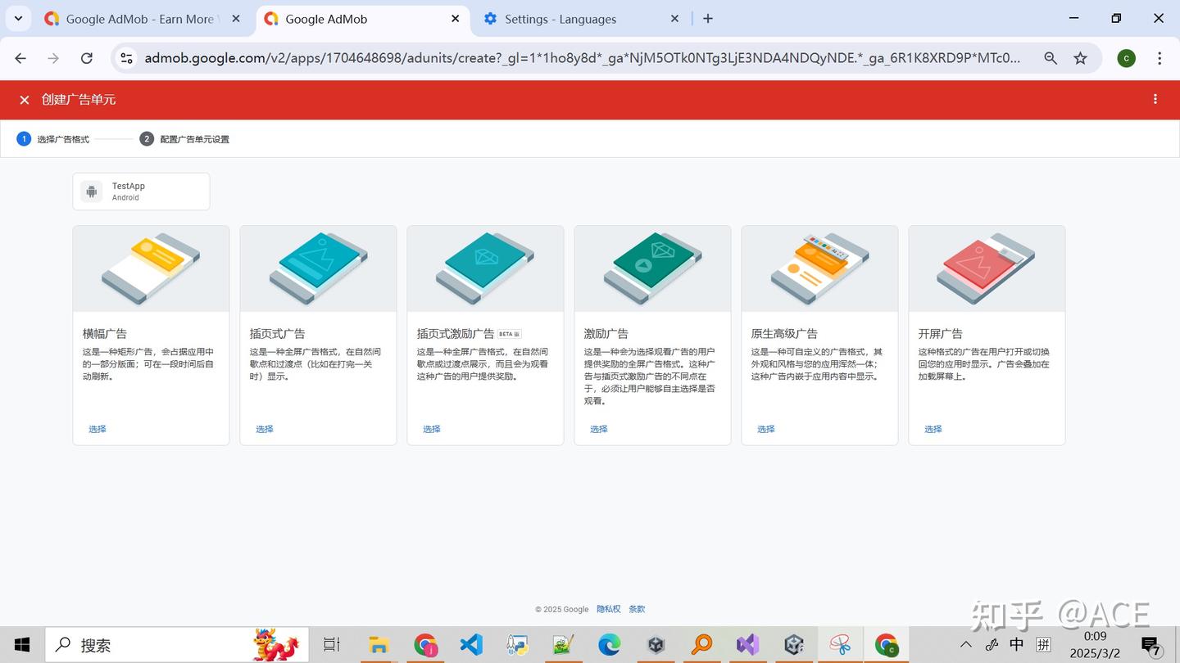Select 开屏广告 via its 选择 link
The width and height of the screenshot is (1180, 663).
click(933, 429)
